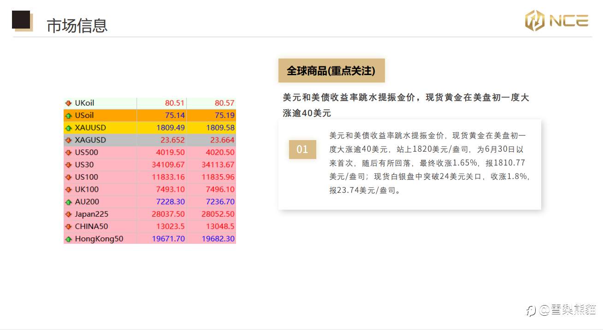Screen dimensions: 603x330
Task: Click the down arrow icon beside Japan225
Action: coord(69,214)
